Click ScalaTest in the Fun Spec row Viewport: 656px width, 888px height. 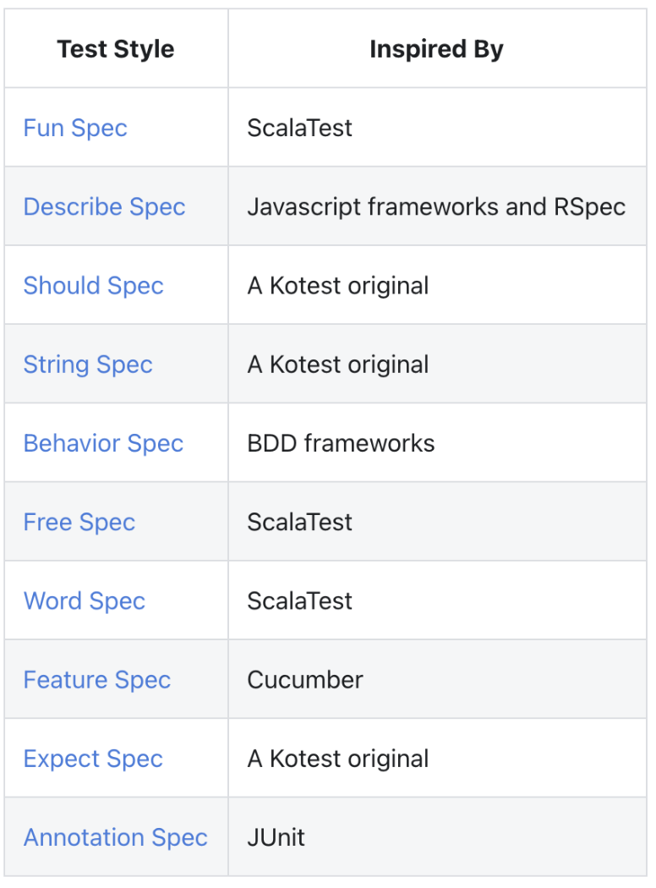(x=299, y=129)
